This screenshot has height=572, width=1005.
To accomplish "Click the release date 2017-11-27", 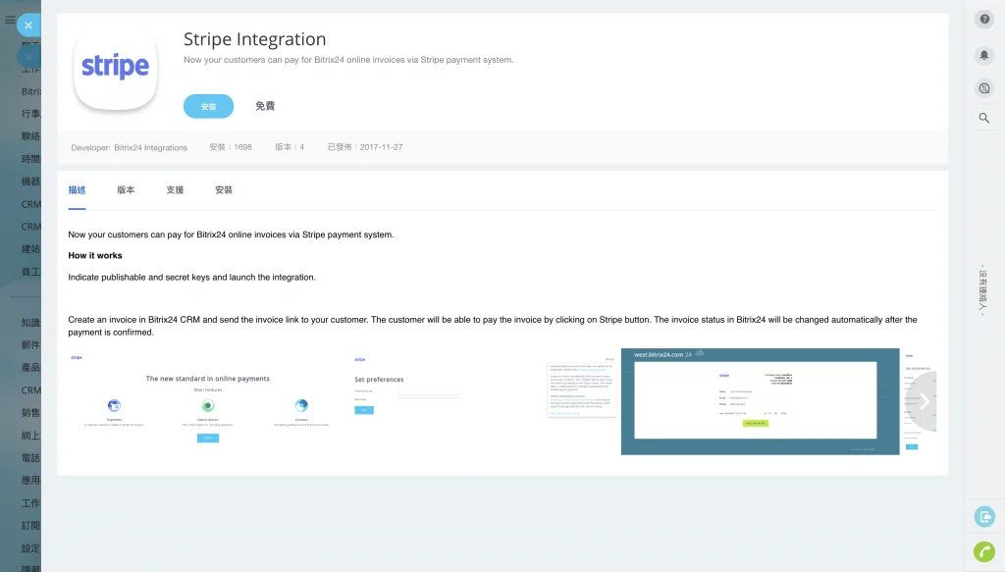I will (382, 147).
